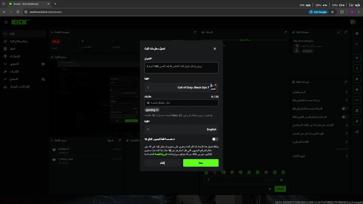
Task: Click the chat message input field
Action: [245, 180]
